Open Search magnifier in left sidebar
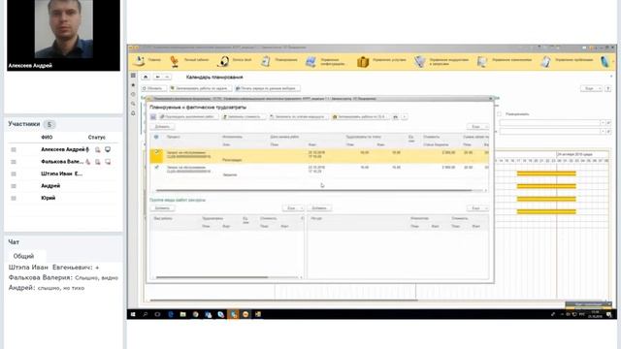This screenshot has width=621, height=349. [133, 104]
